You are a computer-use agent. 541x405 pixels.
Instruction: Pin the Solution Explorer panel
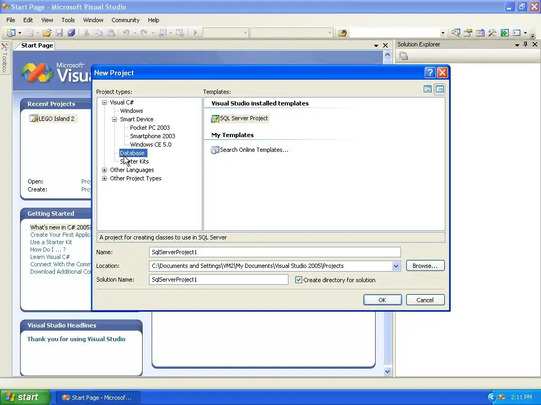[x=526, y=44]
